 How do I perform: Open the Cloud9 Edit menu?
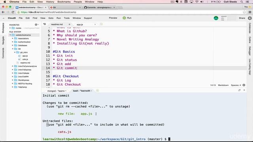point(28,18)
